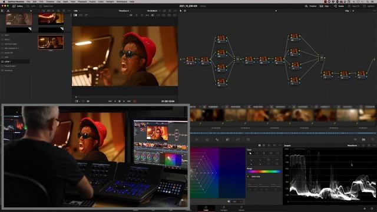Viewport: 377px width, 212px height.
Task: Select the first parallel mixer node
Action: click(237, 59)
